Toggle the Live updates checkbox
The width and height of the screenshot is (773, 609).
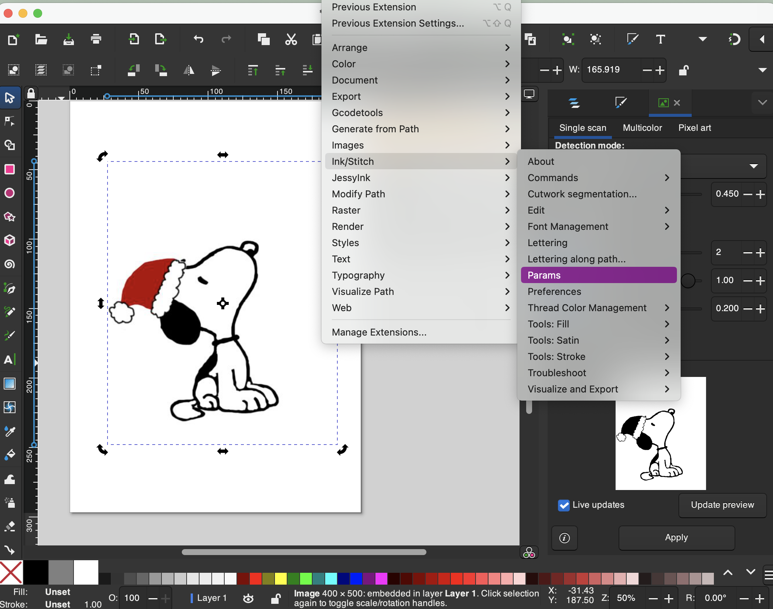pyautogui.click(x=564, y=505)
